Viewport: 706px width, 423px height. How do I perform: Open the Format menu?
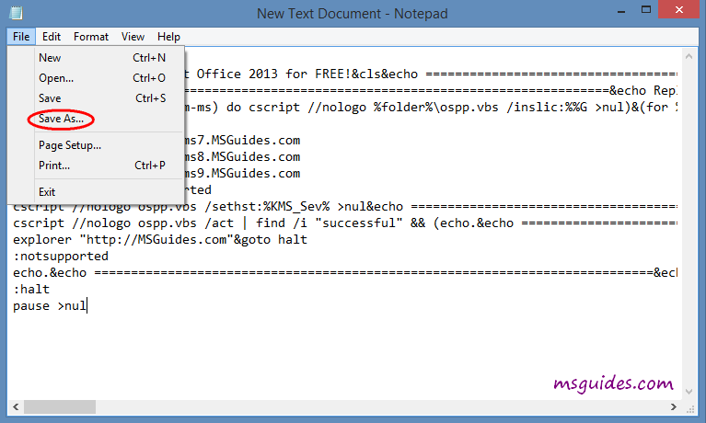(91, 37)
